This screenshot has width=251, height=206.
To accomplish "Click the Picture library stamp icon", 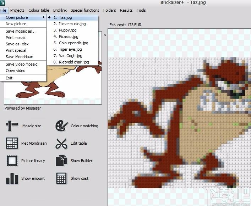I will click(x=12, y=161).
